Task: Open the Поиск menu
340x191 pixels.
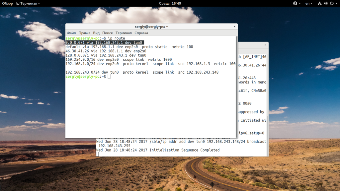Action: pos(108,33)
